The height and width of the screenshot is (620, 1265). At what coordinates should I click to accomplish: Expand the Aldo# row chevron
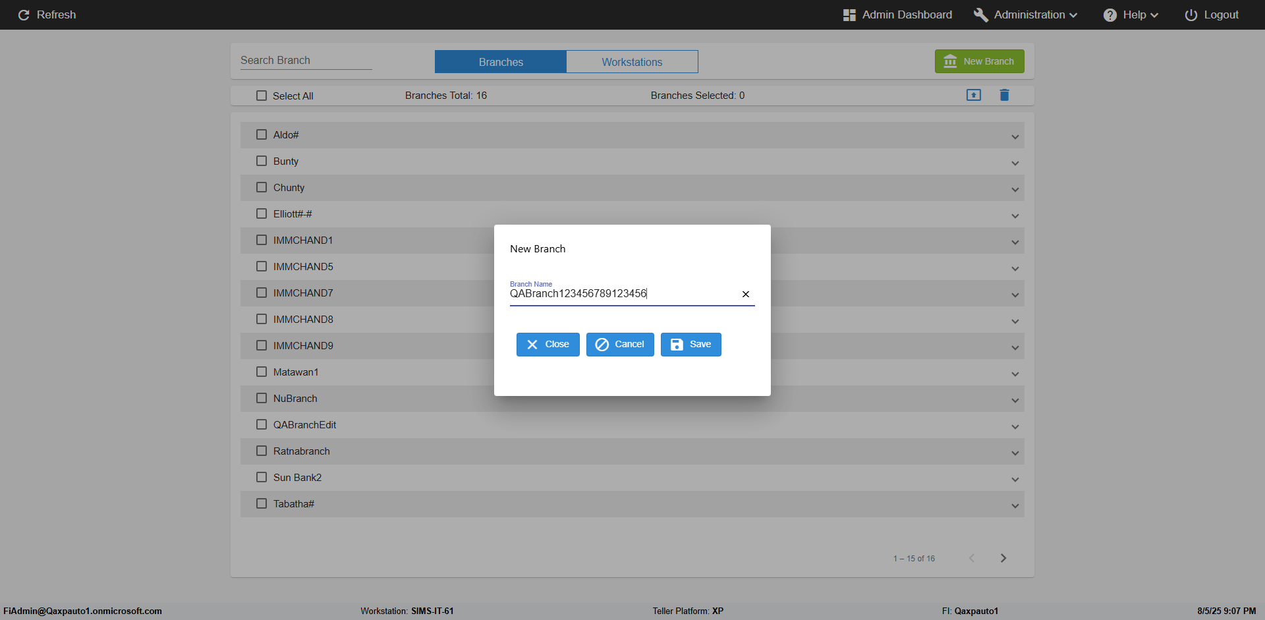(1015, 137)
